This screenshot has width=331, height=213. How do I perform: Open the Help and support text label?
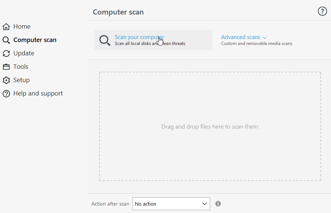pyautogui.click(x=38, y=94)
